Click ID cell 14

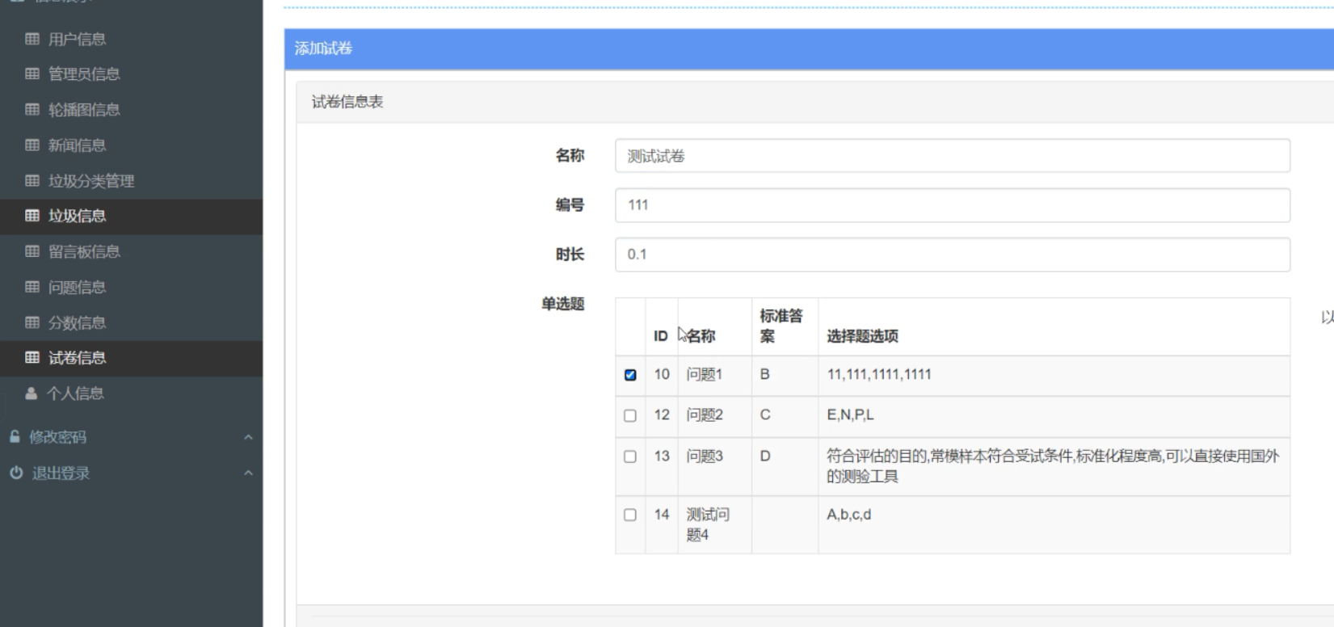click(x=662, y=515)
